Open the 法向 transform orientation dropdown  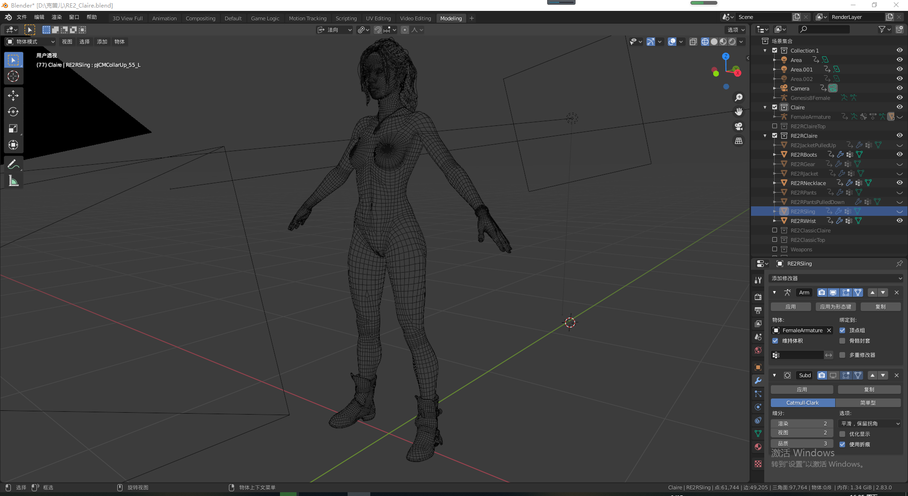click(x=335, y=30)
